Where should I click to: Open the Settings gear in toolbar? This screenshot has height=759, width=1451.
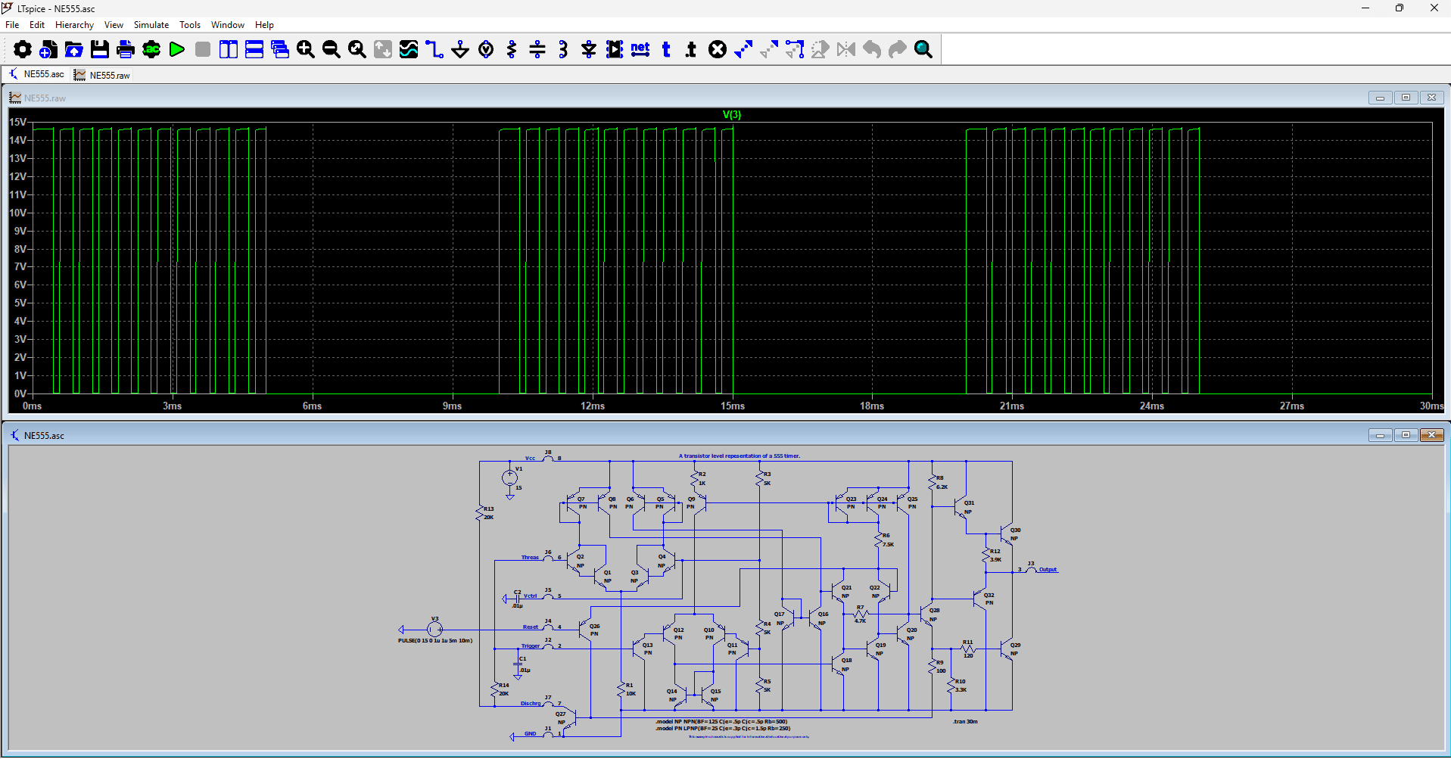coord(23,50)
